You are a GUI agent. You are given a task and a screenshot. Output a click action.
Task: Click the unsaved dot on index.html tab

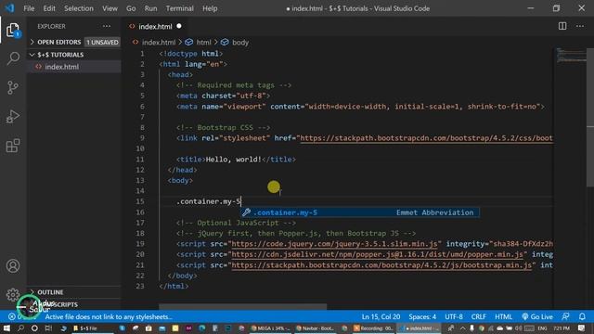click(179, 26)
